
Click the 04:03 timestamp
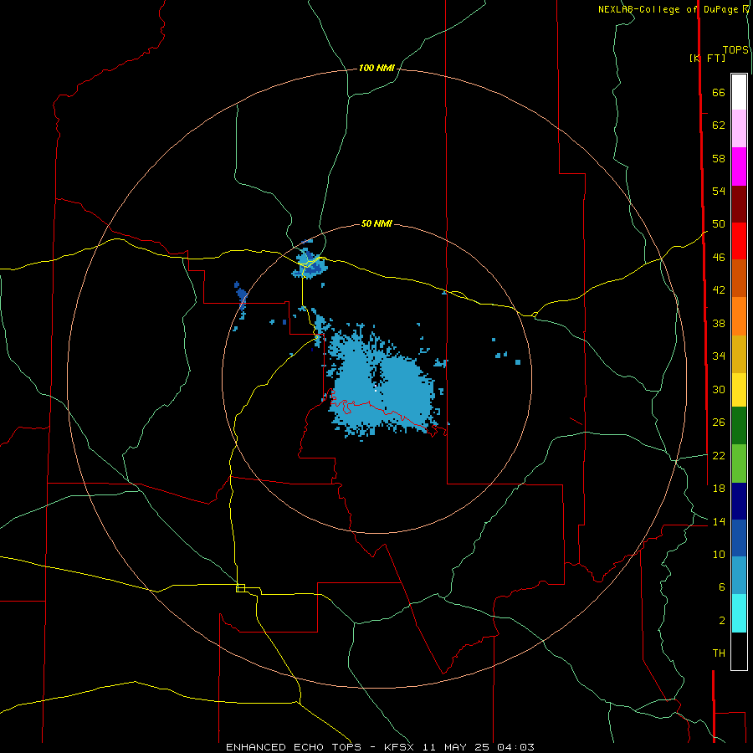pos(516,747)
